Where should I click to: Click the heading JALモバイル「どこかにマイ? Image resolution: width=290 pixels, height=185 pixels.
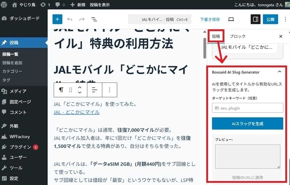pos(121,70)
